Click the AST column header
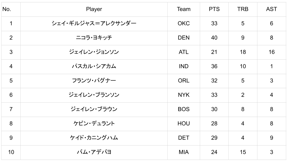This screenshot has height=162, width=288. click(271, 9)
